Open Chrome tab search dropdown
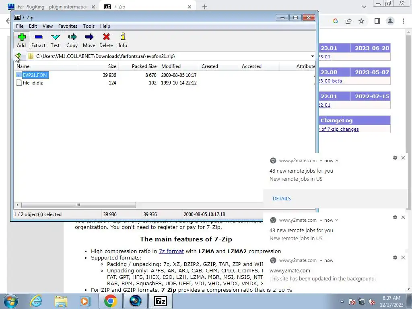 coord(364,7)
